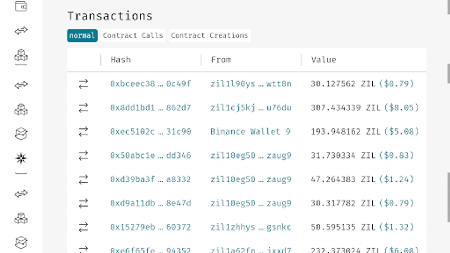This screenshot has width=450, height=253.
Task: Open the Binance Wallet 9 address
Action: click(250, 132)
